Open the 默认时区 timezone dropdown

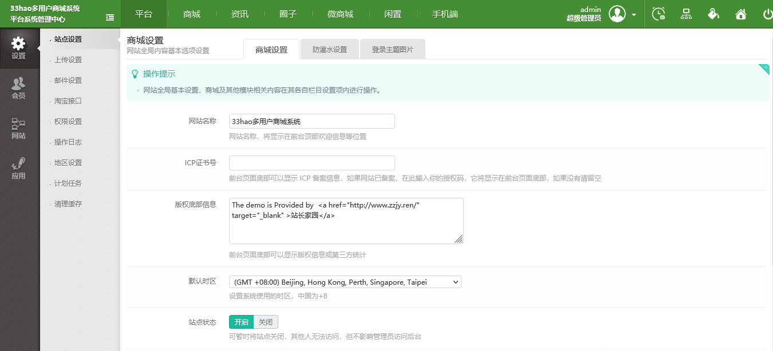click(x=345, y=282)
